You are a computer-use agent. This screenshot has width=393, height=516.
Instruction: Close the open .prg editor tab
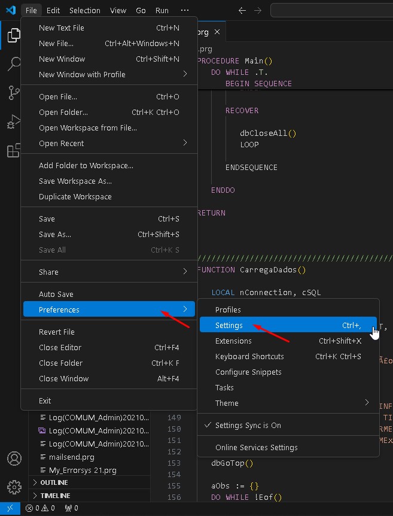click(x=217, y=32)
